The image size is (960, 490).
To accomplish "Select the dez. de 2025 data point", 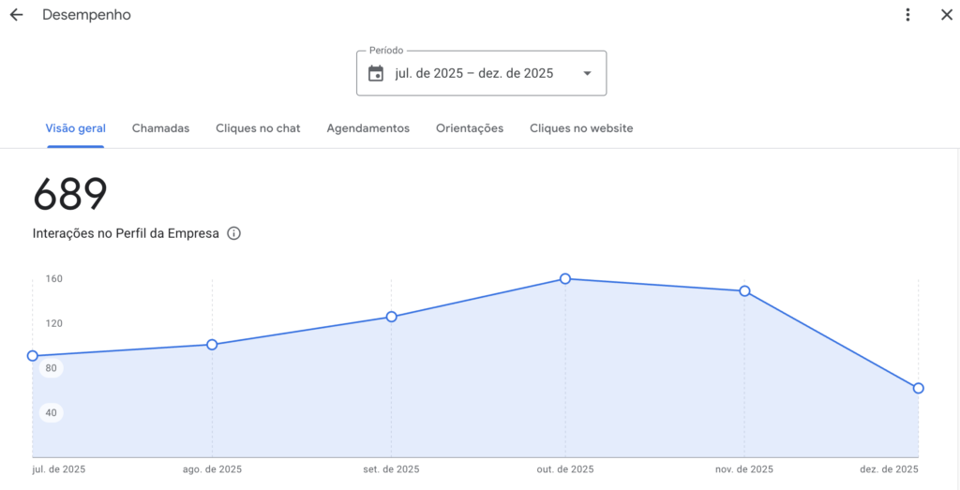I will click(919, 388).
